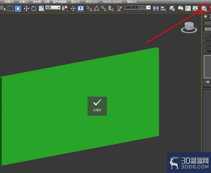Toggle the Keyboard Shortcut Override button
This screenshot has width=211, height=173.
pos(80,8)
